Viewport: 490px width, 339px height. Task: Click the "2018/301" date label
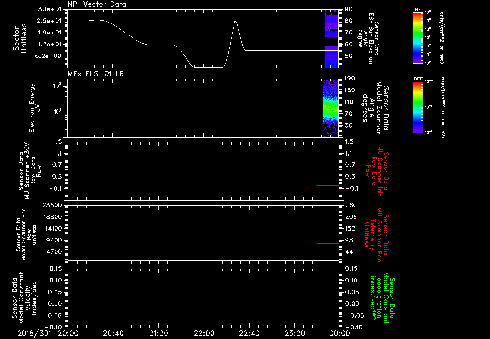pyautogui.click(x=34, y=333)
